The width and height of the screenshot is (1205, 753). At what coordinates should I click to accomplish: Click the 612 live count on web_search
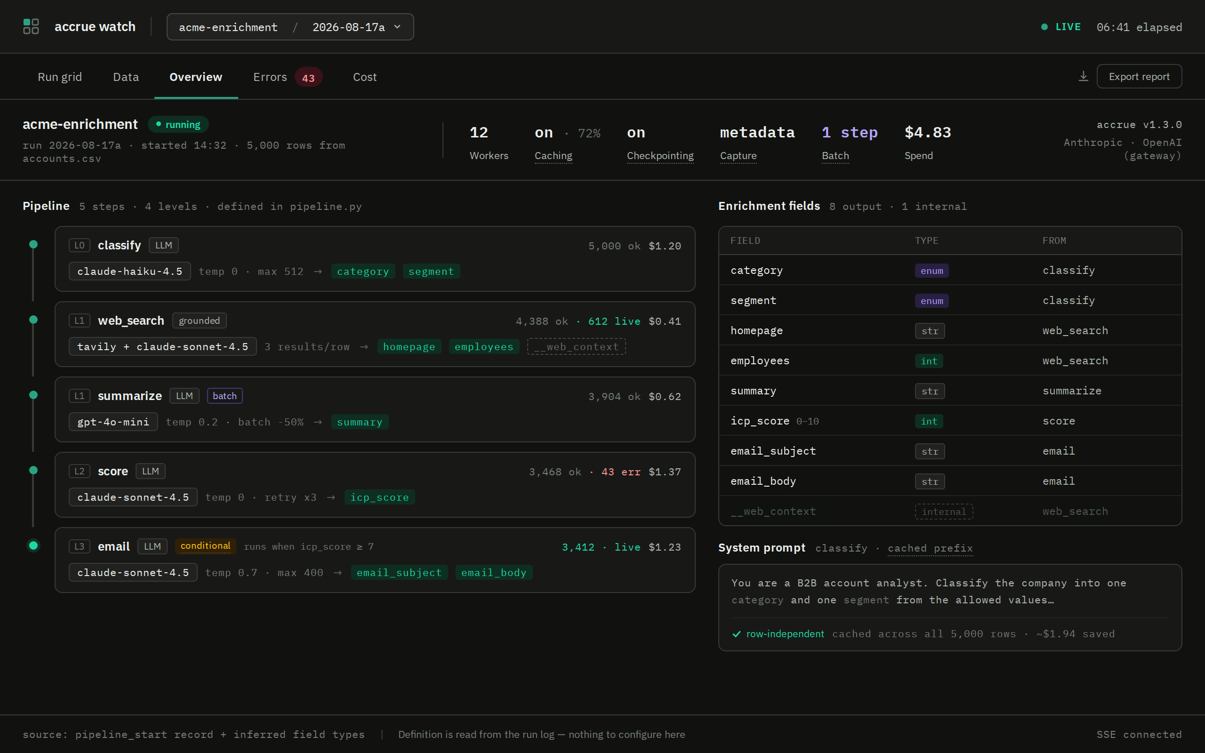tap(614, 321)
